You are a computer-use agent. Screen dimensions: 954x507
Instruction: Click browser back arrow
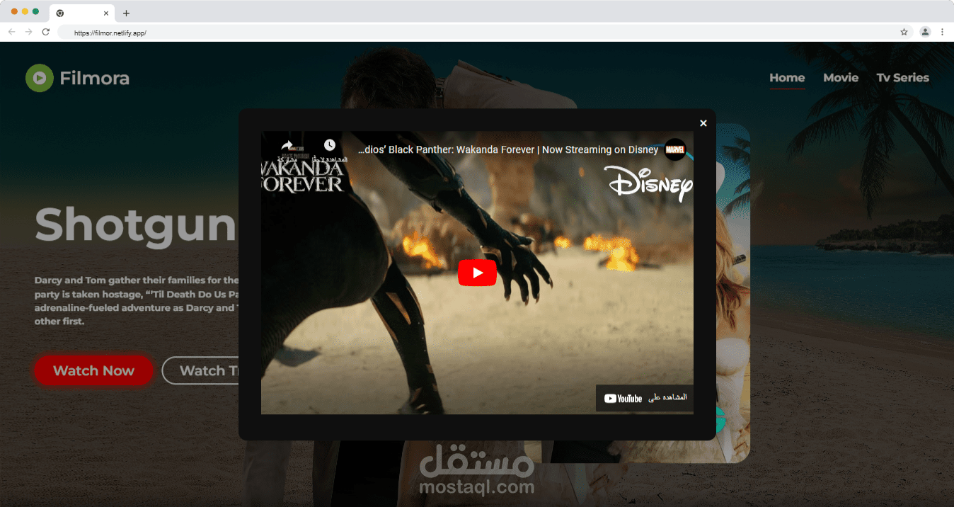click(11, 32)
